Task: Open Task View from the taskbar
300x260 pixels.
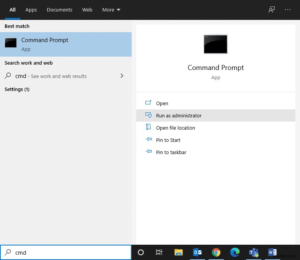Action: [159, 252]
